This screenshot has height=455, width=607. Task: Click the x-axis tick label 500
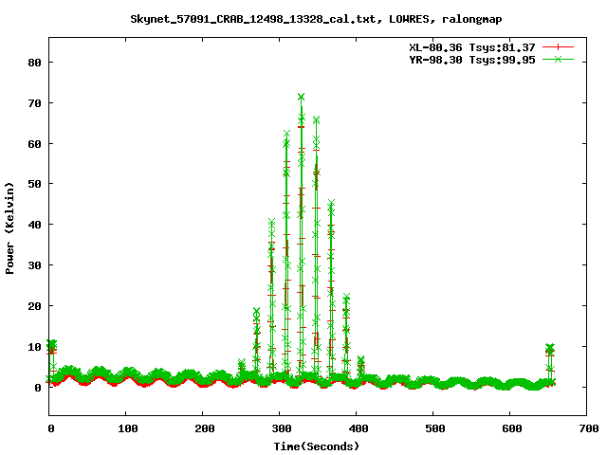(x=434, y=428)
